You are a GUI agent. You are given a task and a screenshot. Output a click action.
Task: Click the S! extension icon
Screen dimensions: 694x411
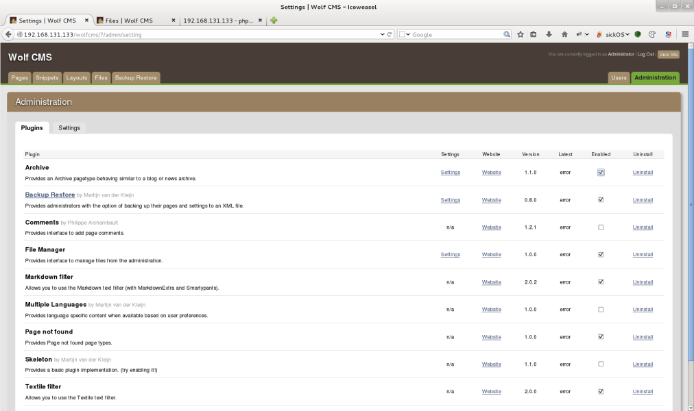click(x=669, y=34)
